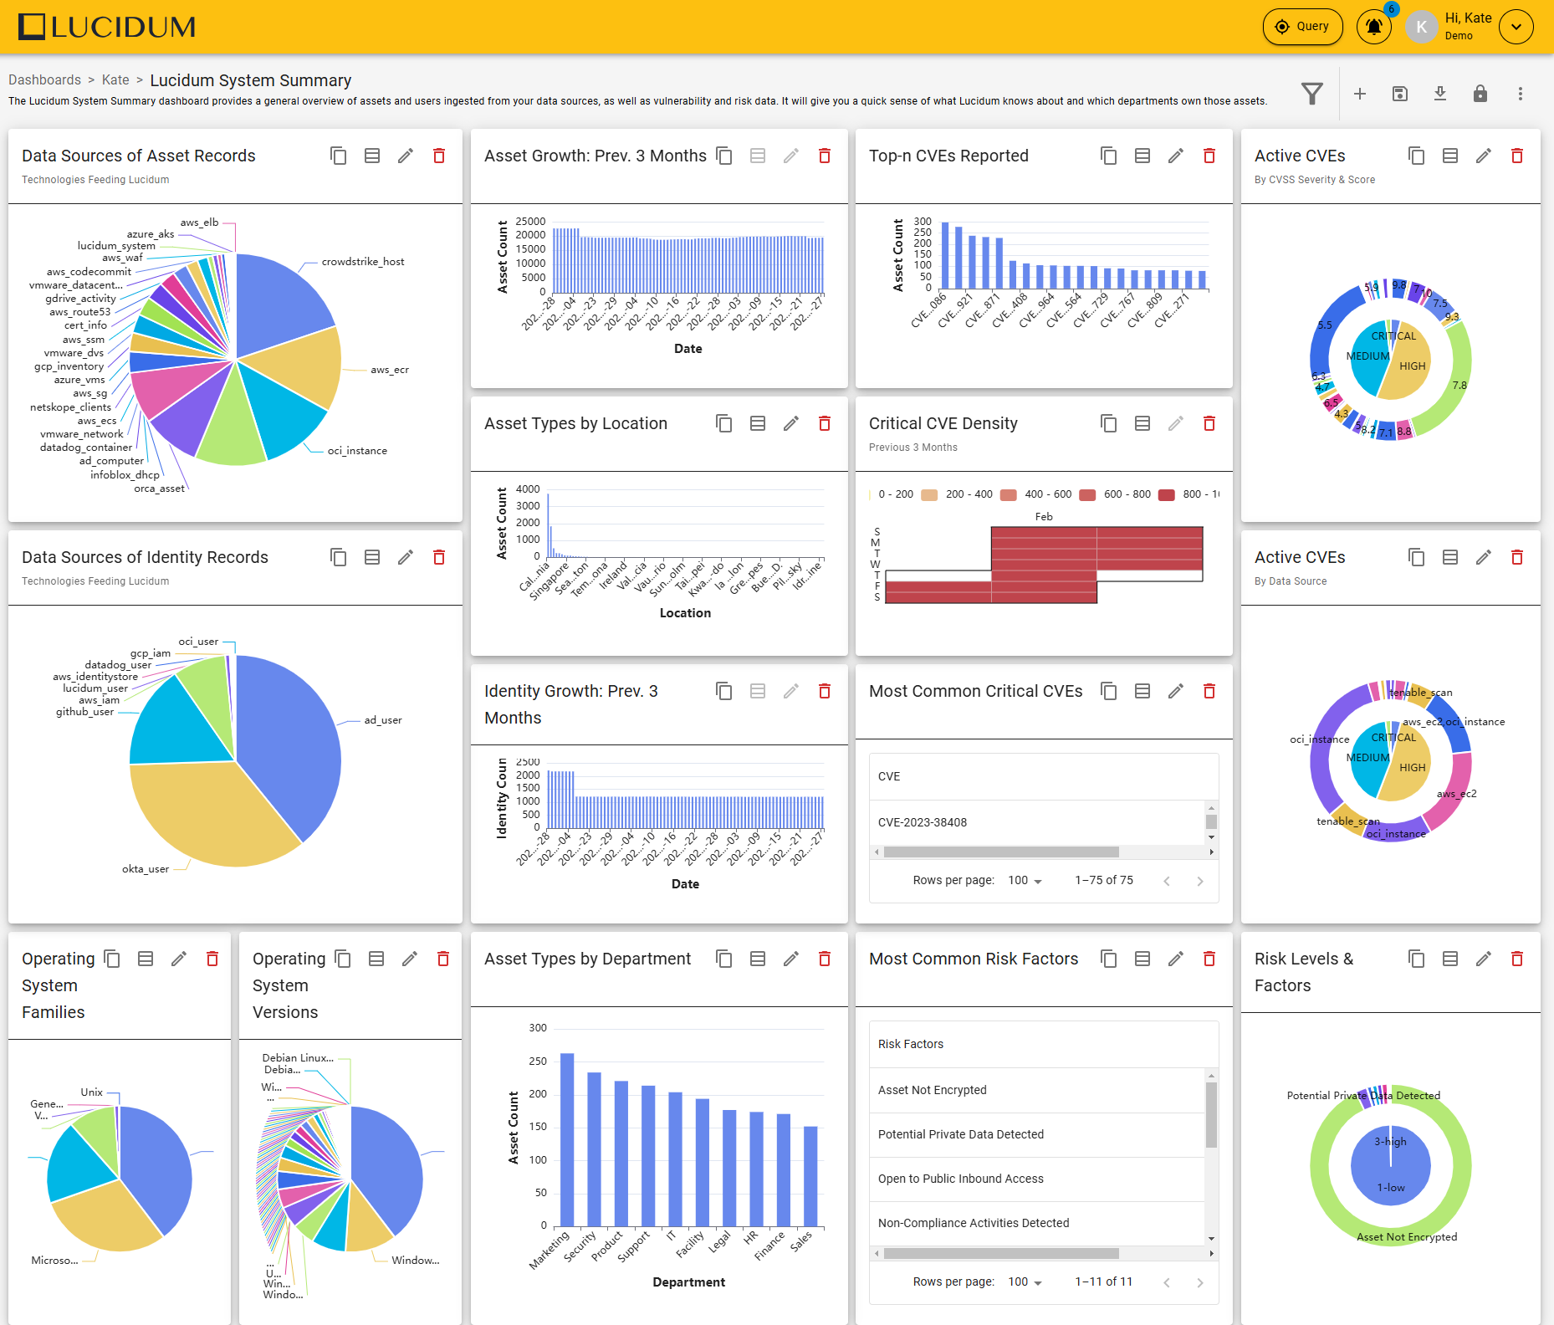1554x1325 pixels.
Task: Click the Marketing bar in department chart
Action: 567,1139
